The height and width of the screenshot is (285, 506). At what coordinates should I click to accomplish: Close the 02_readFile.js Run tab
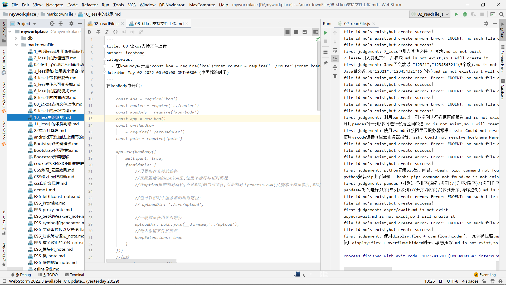pyautogui.click(x=374, y=23)
